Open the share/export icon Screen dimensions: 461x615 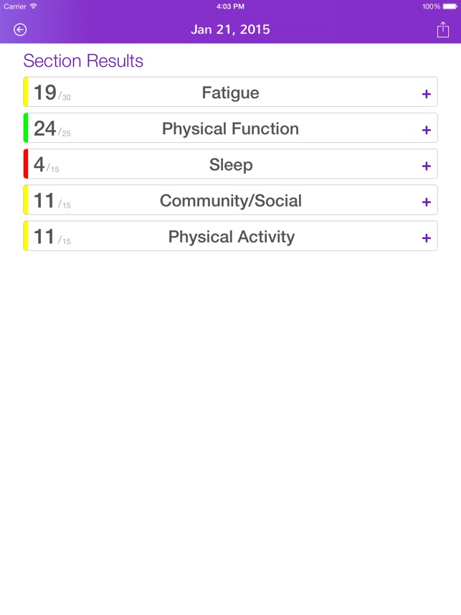pyautogui.click(x=442, y=30)
